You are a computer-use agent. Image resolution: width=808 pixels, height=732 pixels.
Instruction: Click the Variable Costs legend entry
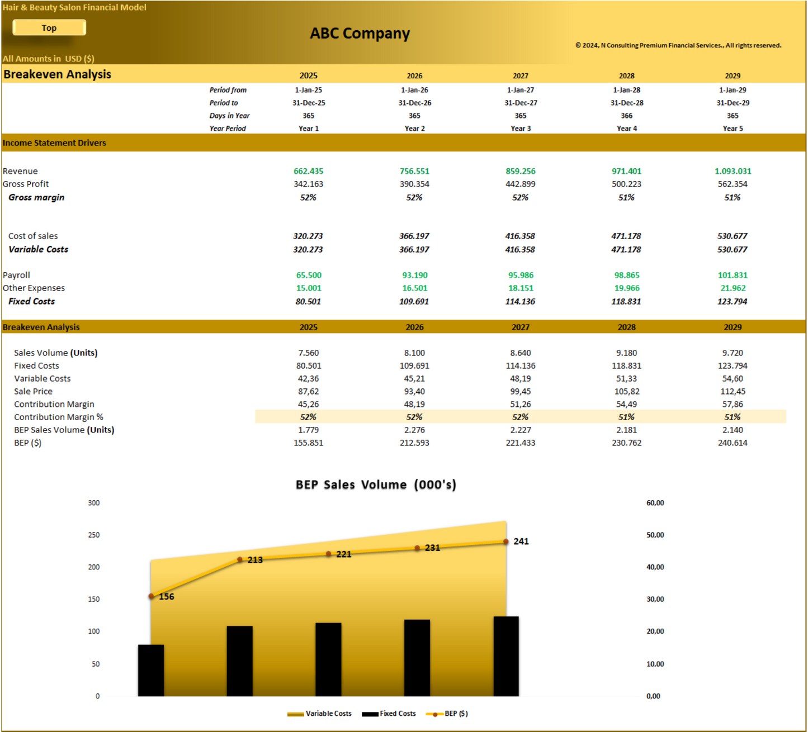point(319,714)
